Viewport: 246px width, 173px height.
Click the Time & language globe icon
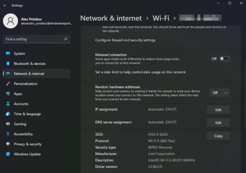[x=8, y=114]
